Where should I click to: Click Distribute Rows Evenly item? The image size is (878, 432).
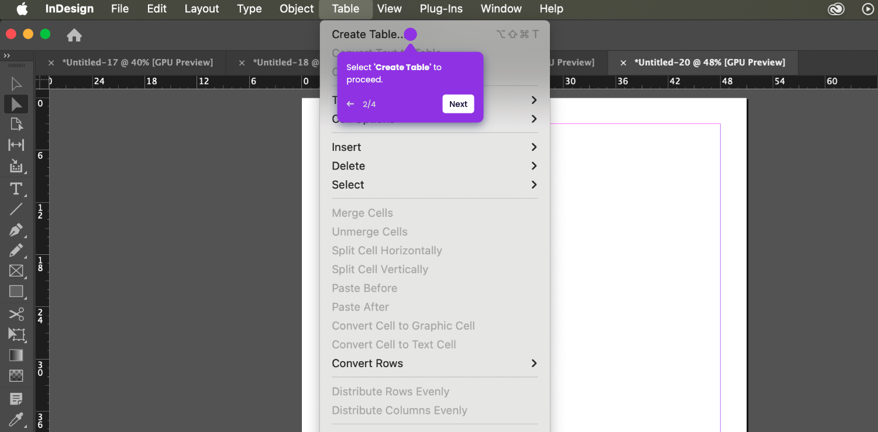[x=435, y=392]
